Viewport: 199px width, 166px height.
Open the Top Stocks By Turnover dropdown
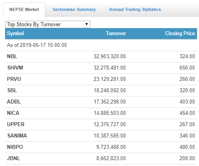tap(48, 24)
